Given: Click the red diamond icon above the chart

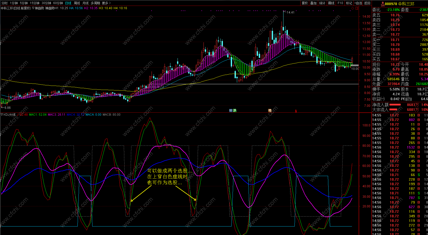Looking at the screenshot, I should (x=353, y=8).
